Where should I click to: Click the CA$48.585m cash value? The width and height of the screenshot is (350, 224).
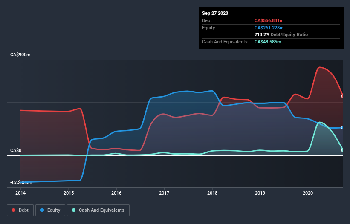[268, 42]
